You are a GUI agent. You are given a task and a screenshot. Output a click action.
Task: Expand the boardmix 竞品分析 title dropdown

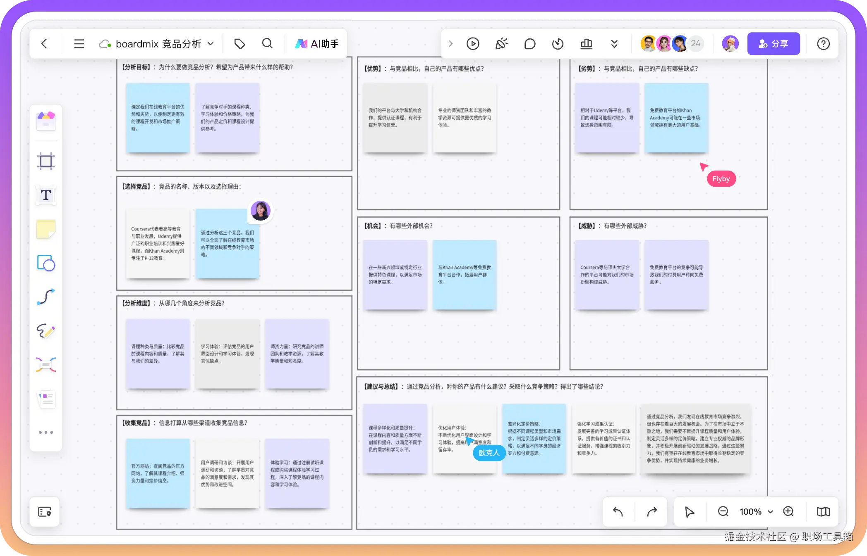(211, 44)
